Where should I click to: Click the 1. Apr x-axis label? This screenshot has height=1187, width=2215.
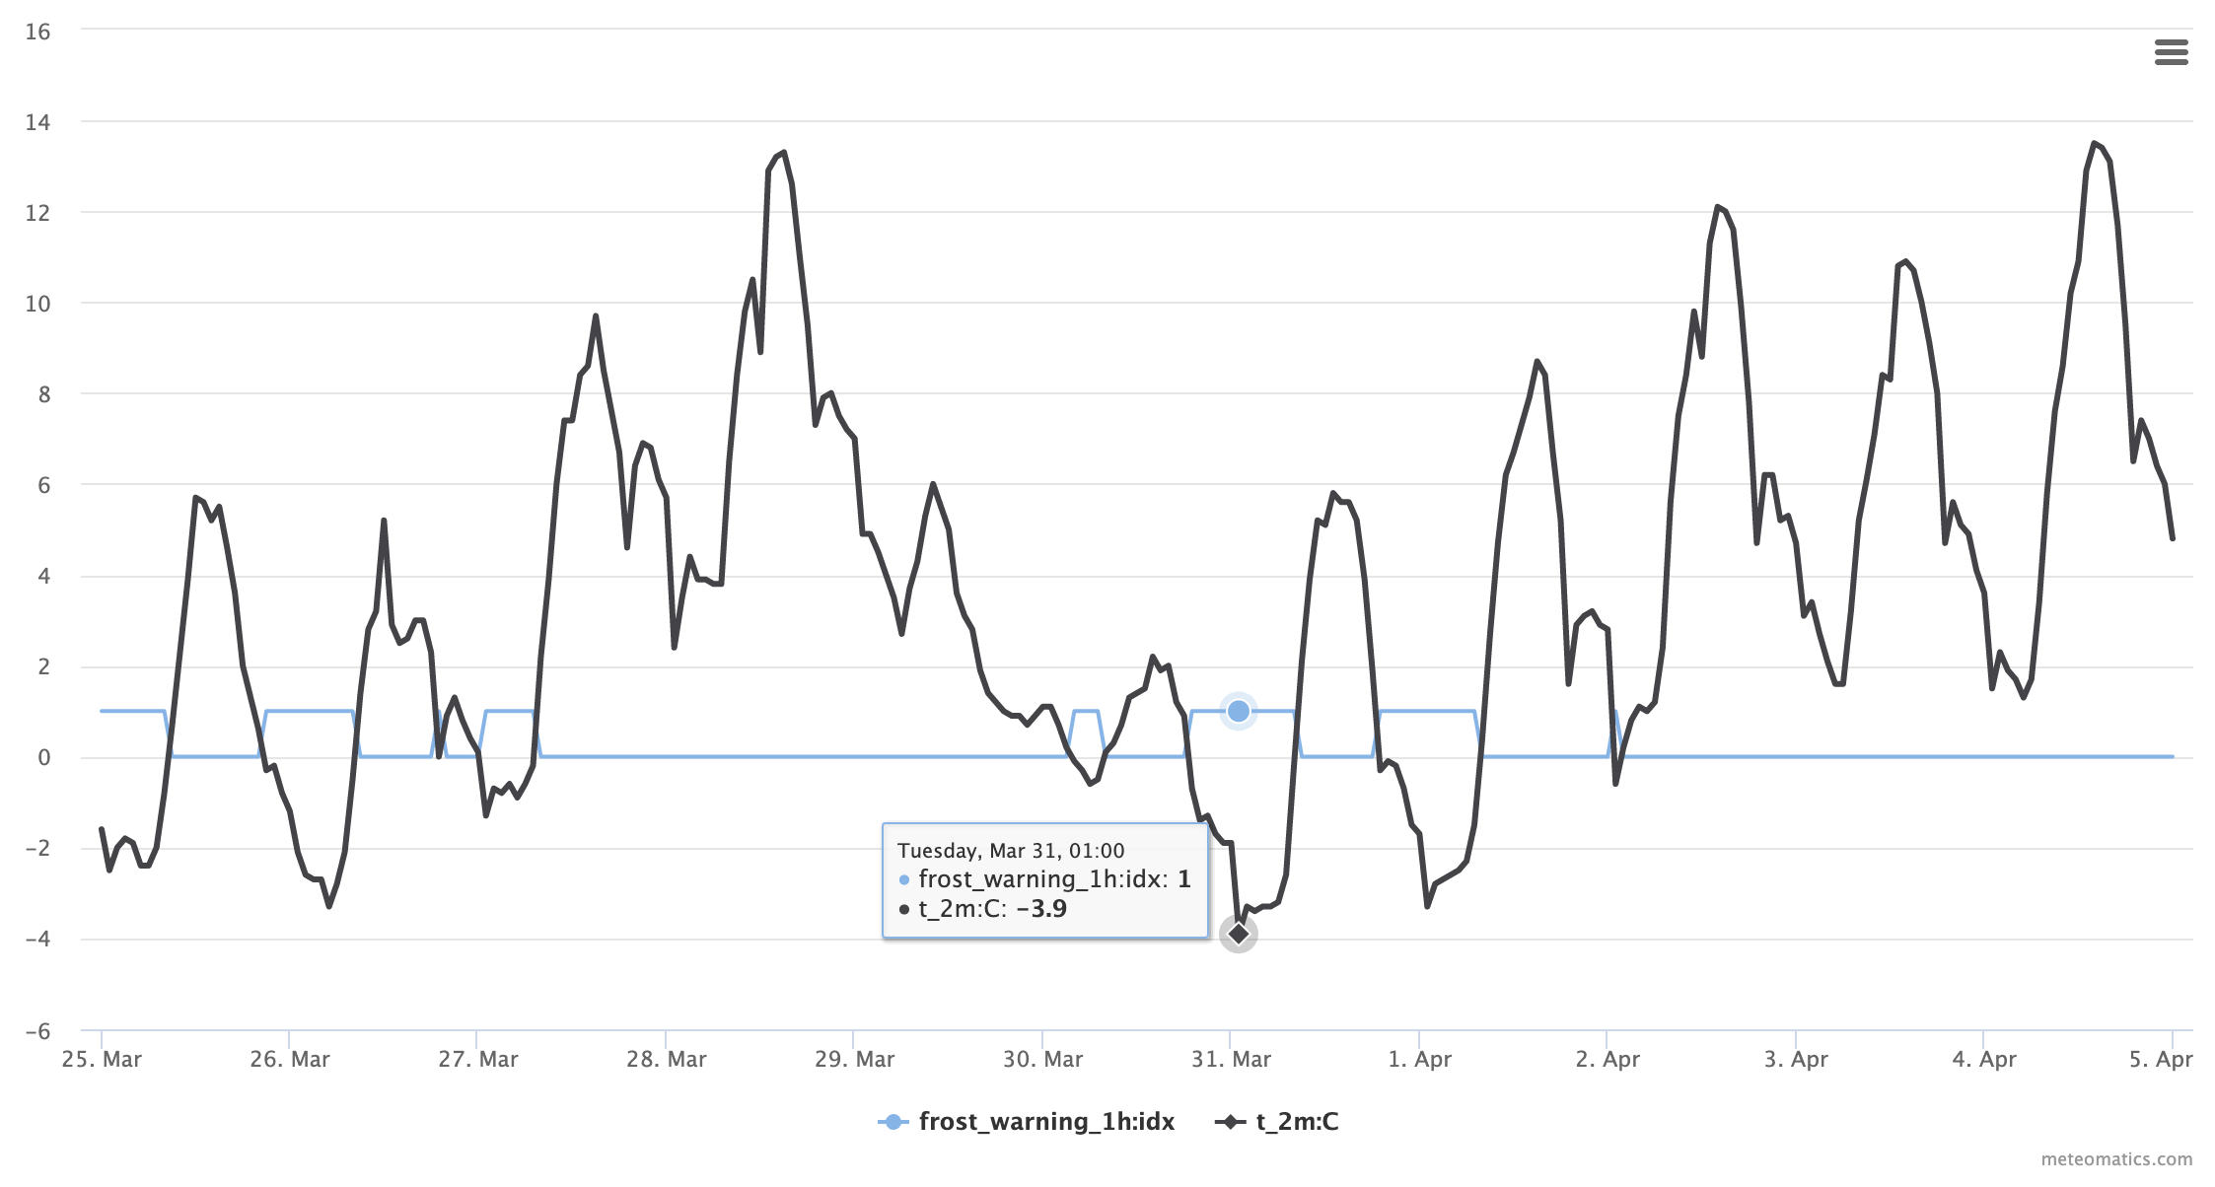click(1420, 1060)
